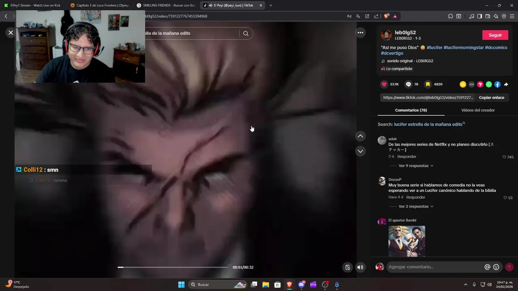Screen dimensions: 518x291
Task: Show hidden system tray icons
Action: point(465,285)
